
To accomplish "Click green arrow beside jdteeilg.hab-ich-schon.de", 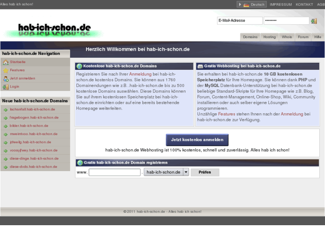I will (6, 142).
